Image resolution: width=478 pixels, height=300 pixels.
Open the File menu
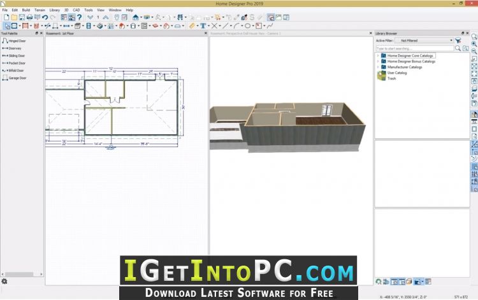tap(5, 10)
